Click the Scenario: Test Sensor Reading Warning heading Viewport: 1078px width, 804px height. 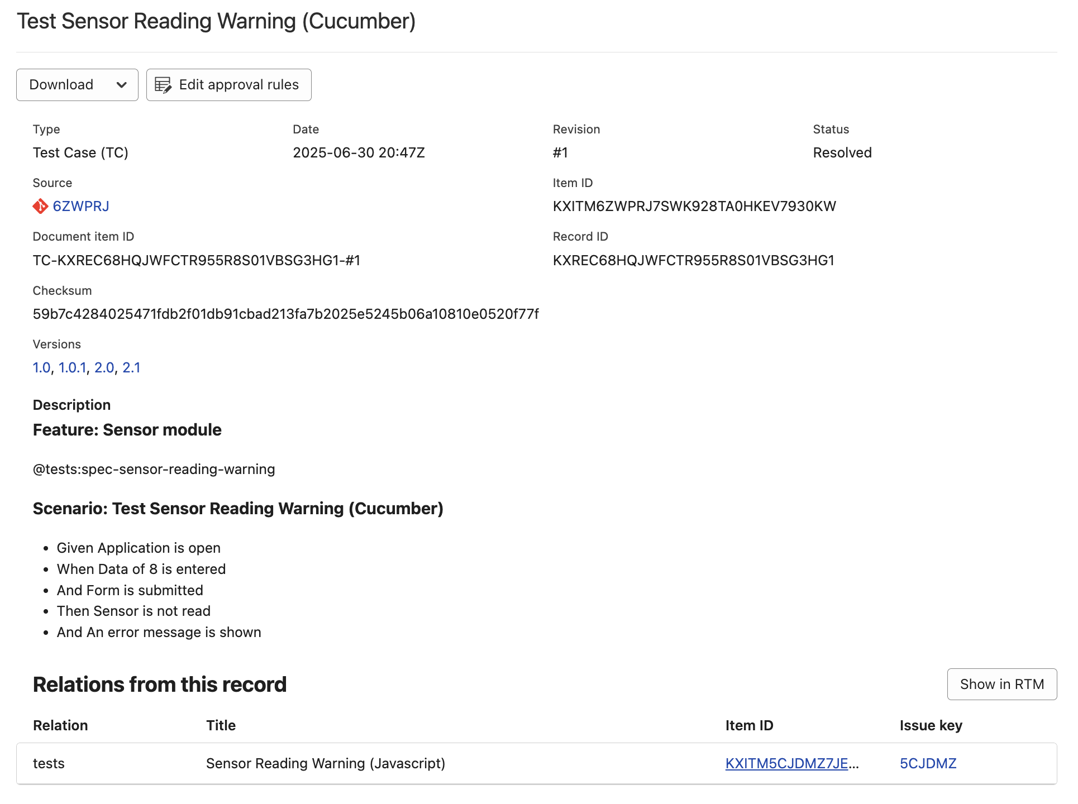(238, 509)
